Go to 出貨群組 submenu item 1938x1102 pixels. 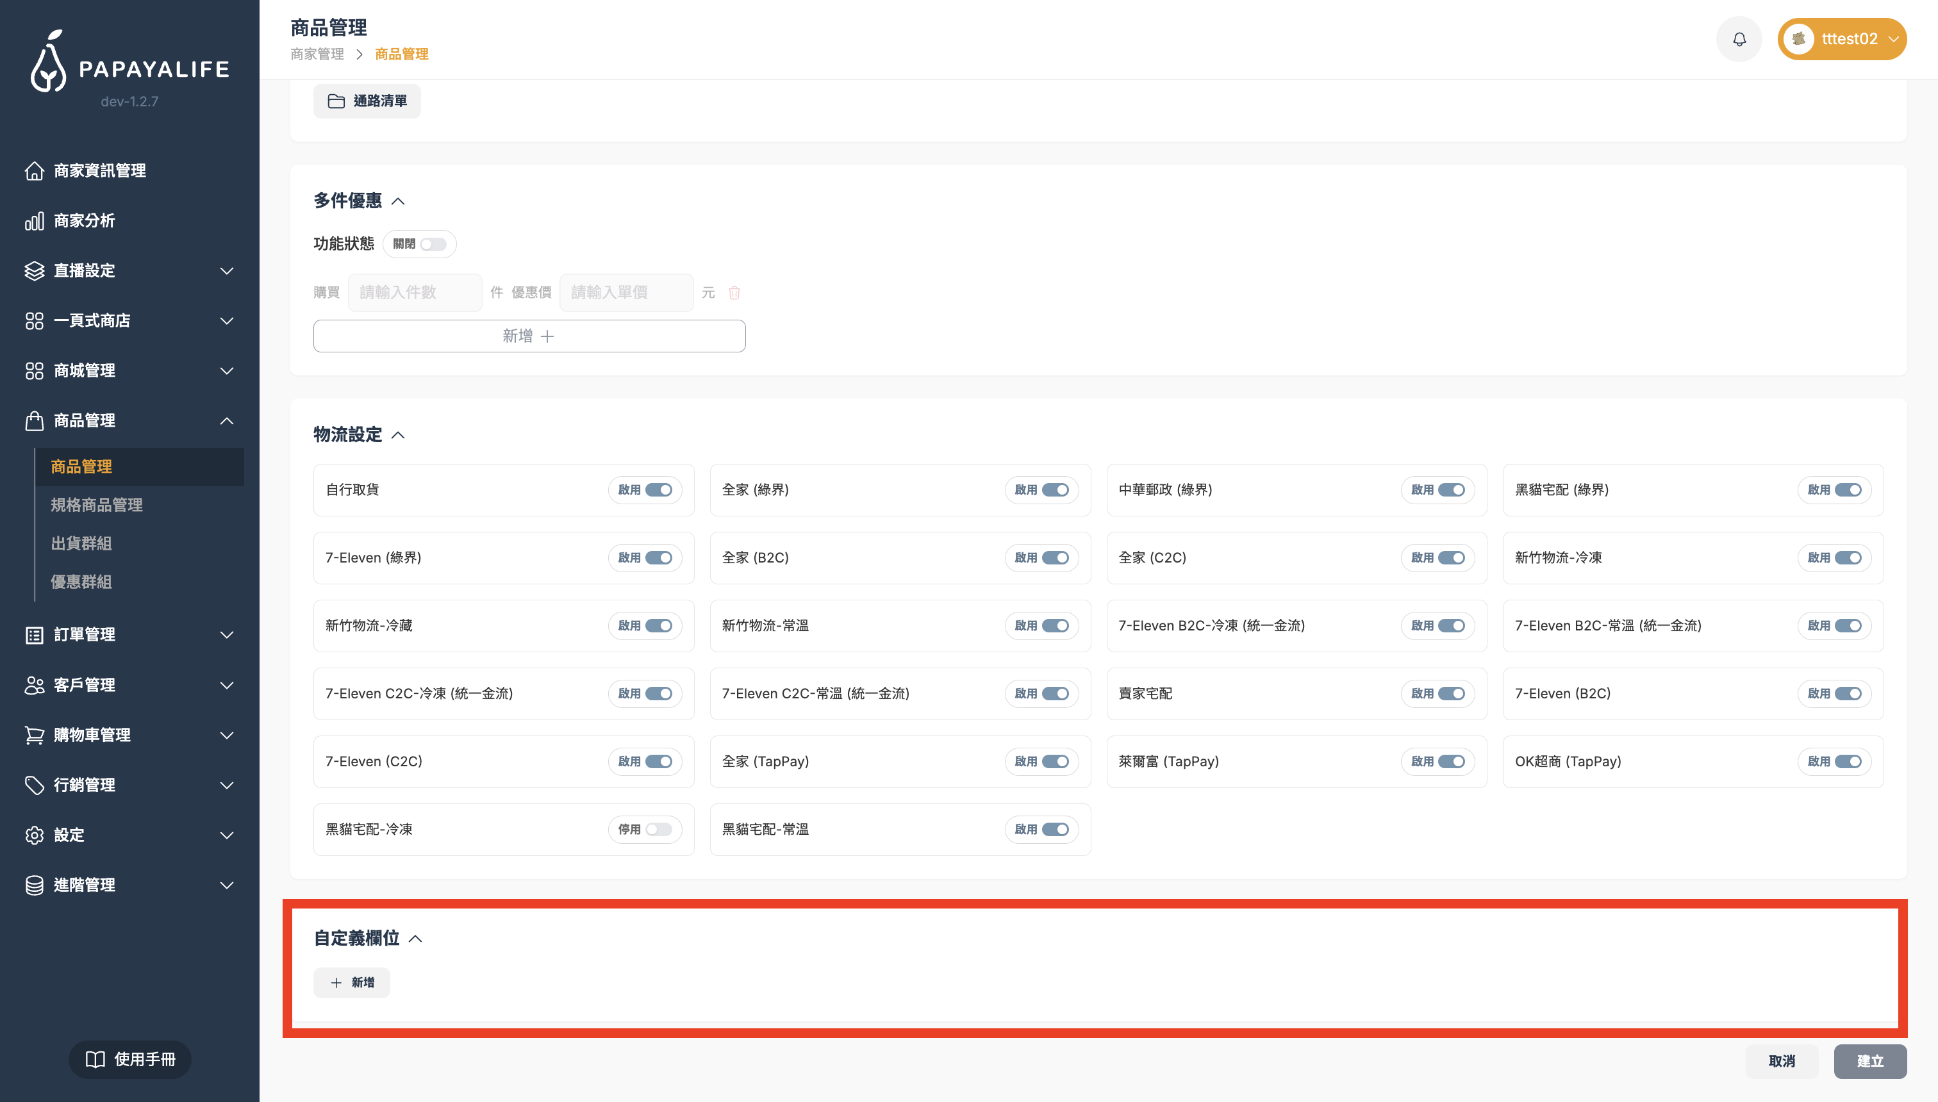[x=81, y=543]
